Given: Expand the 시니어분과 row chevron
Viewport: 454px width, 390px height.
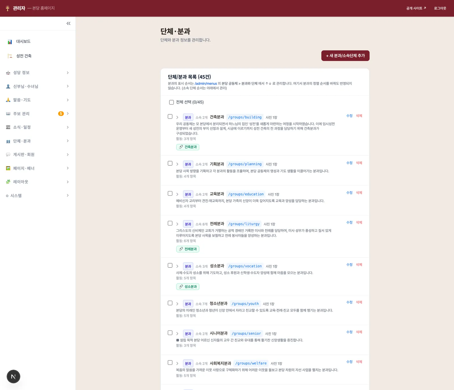Looking at the screenshot, I should pyautogui.click(x=177, y=334).
